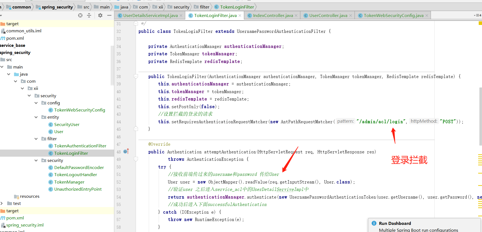Open the top pom.xml under common_utils
The height and width of the screenshot is (232, 482).
15,38
